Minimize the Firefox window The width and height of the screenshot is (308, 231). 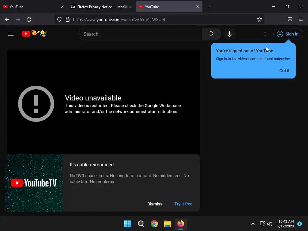tap(273, 7)
